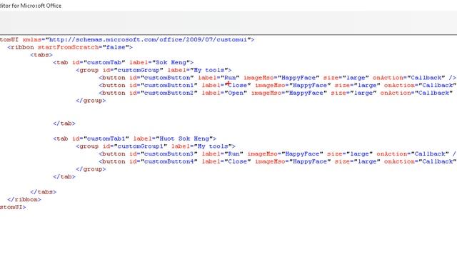
Task: Select the "customTab" id value
Action: [x=104, y=62]
